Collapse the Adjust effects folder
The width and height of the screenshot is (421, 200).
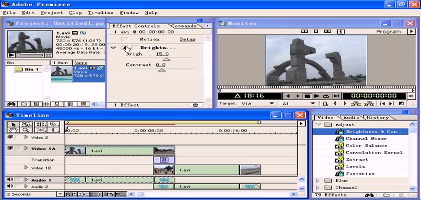tap(318, 124)
